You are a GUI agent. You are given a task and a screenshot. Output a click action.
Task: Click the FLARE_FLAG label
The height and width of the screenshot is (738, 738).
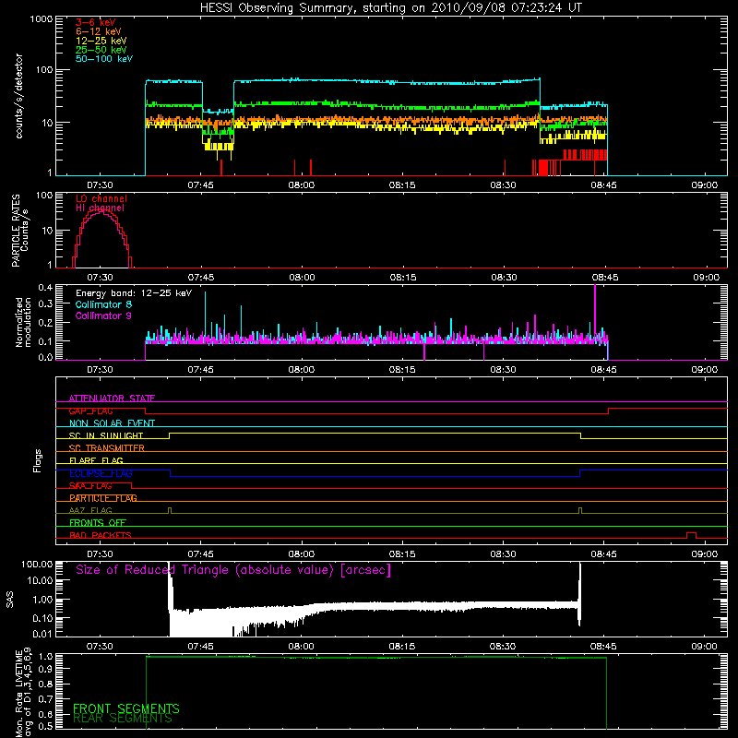(96, 460)
